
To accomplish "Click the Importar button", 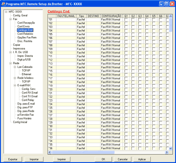I will coord(34,159).
